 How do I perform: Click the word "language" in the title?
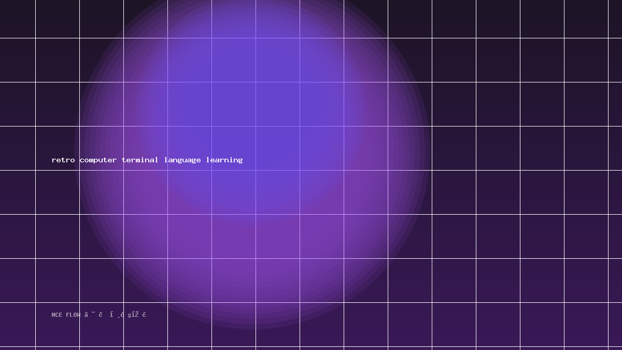[182, 160]
